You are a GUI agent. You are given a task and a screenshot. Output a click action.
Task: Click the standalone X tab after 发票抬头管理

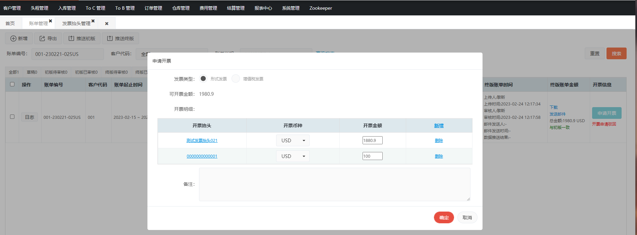click(x=107, y=23)
